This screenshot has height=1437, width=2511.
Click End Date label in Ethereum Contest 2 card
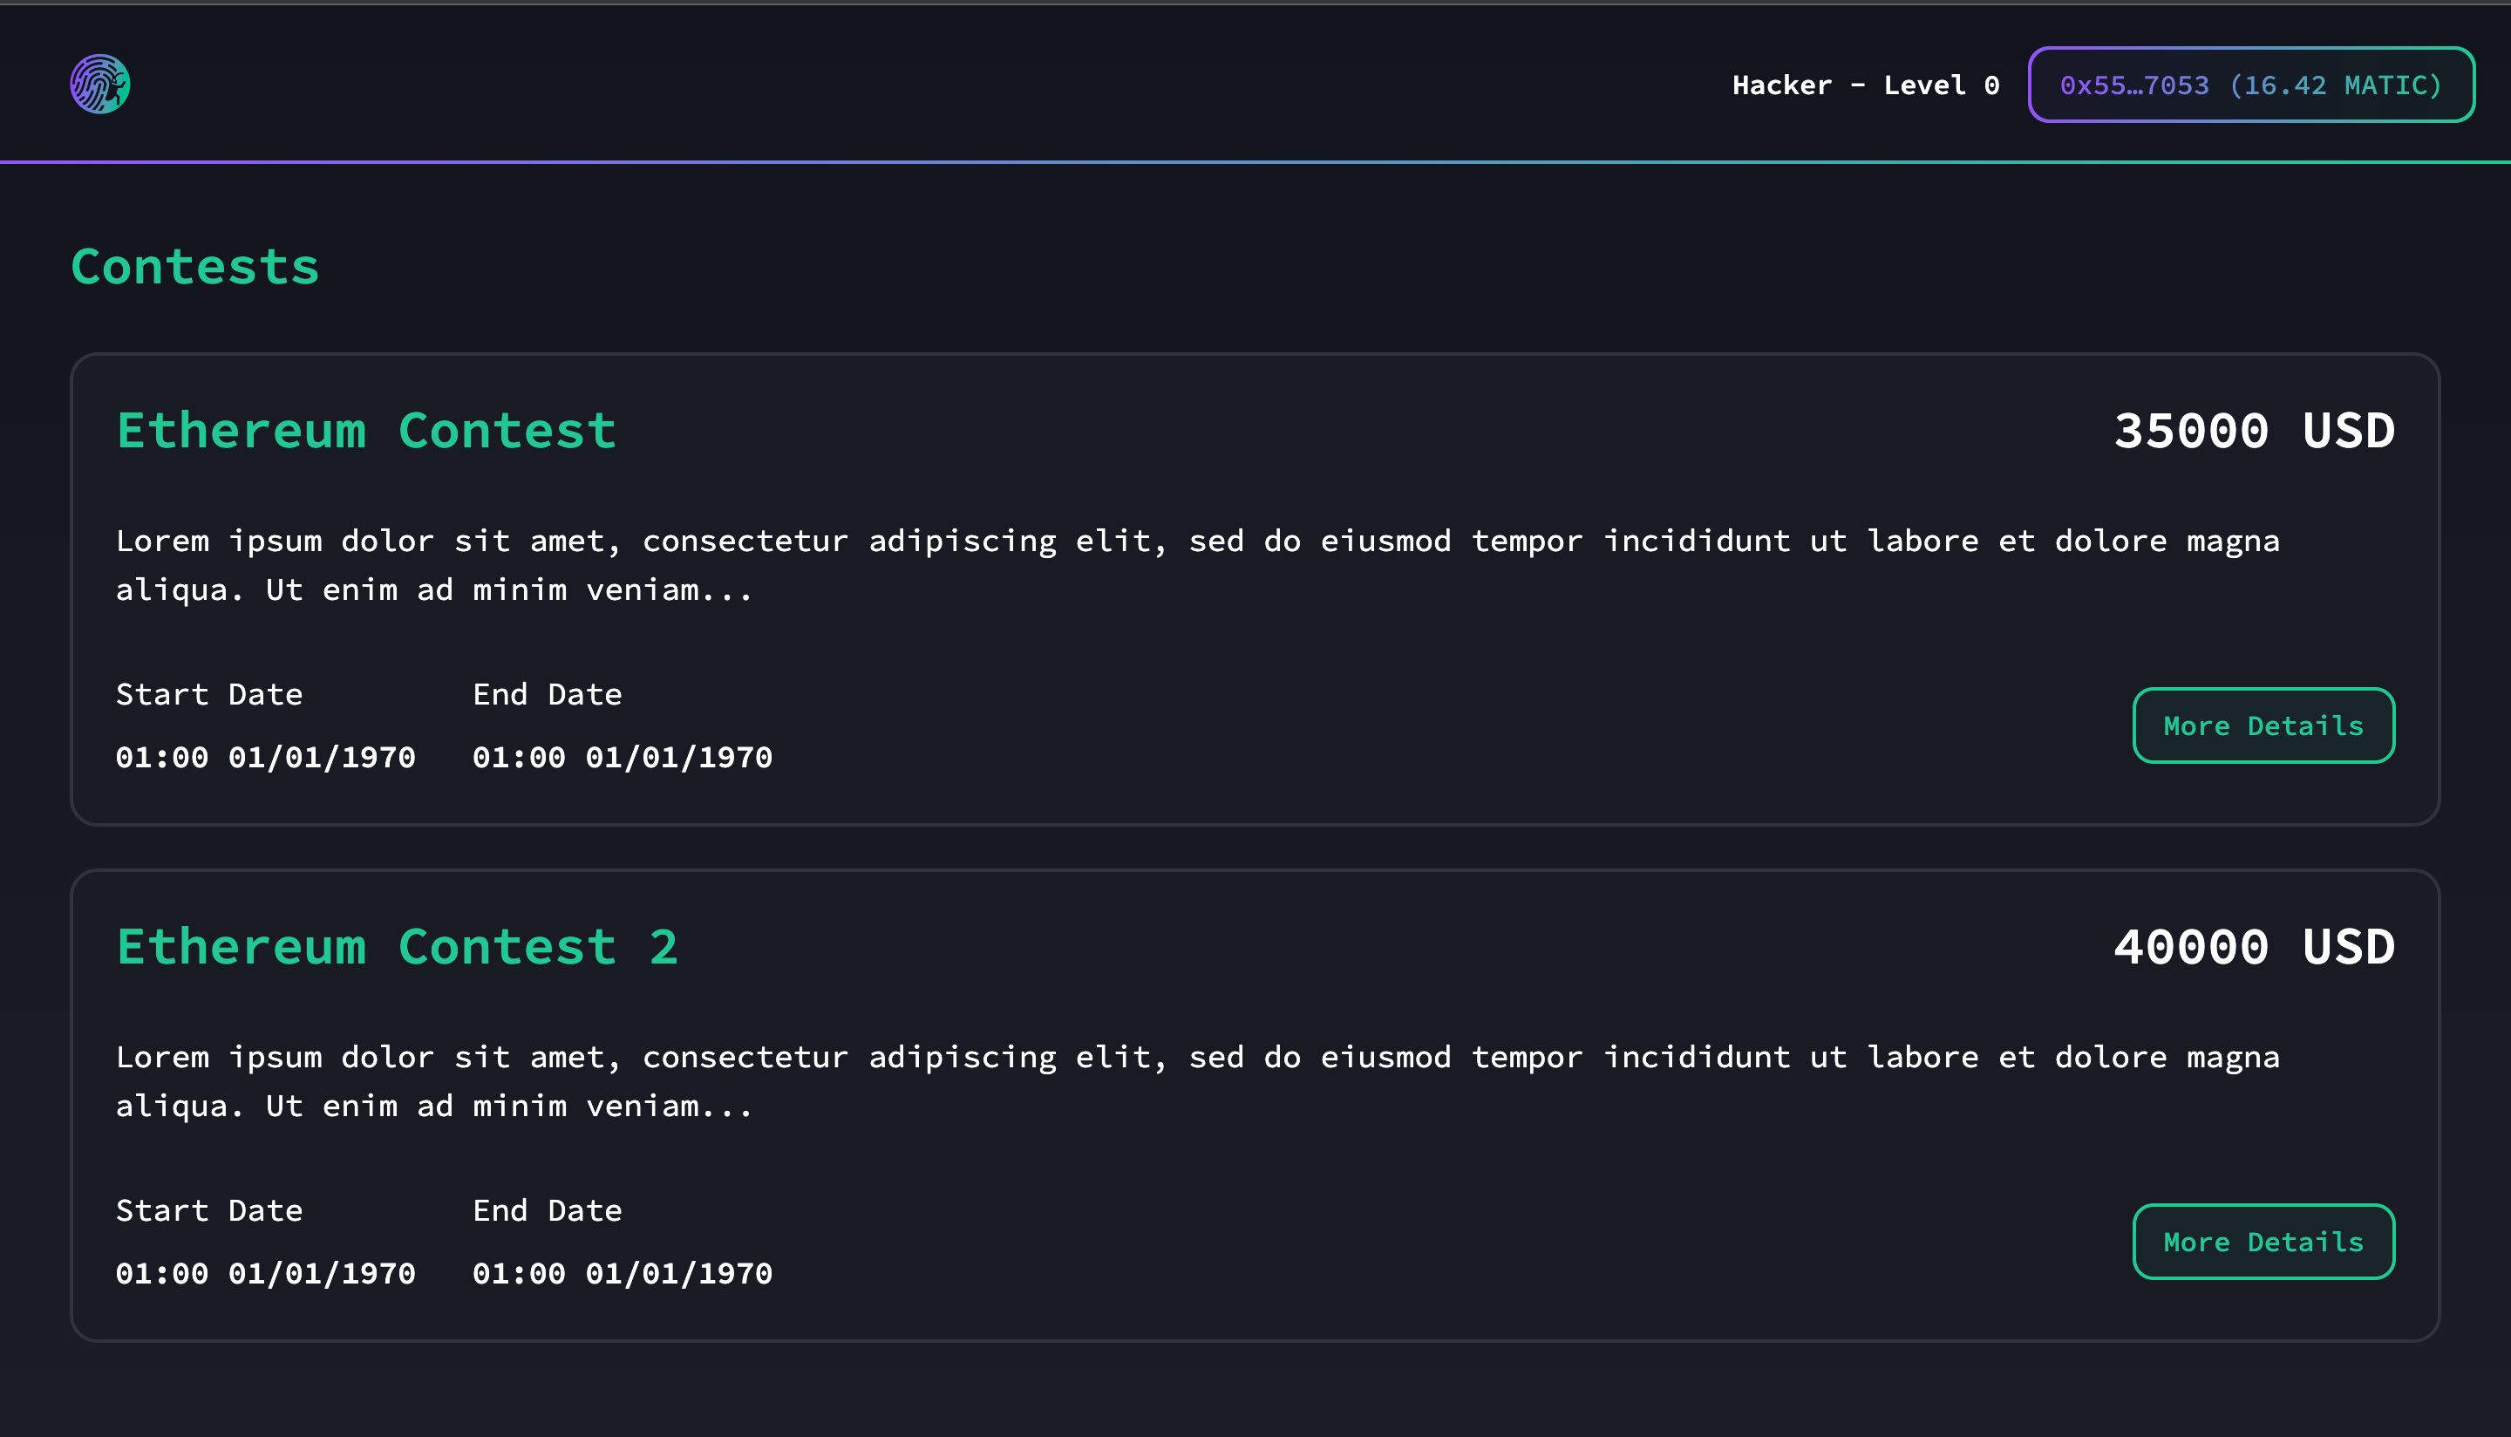pos(548,1210)
